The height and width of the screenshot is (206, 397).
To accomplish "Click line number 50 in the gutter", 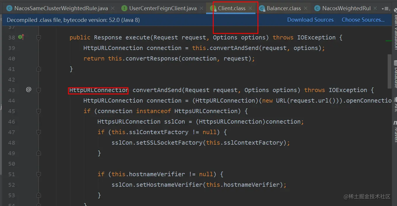I will tap(12, 164).
